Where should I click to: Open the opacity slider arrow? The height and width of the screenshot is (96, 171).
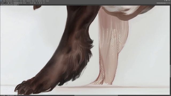coord(30,3)
